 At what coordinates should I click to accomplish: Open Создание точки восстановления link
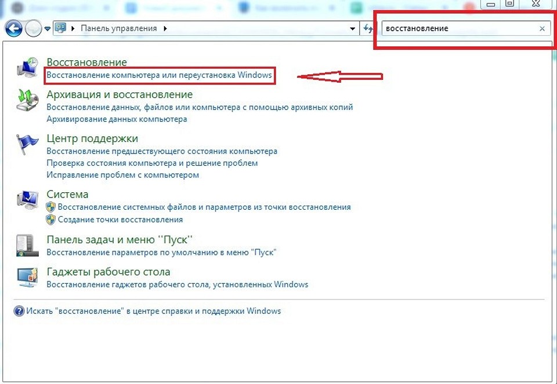point(121,220)
